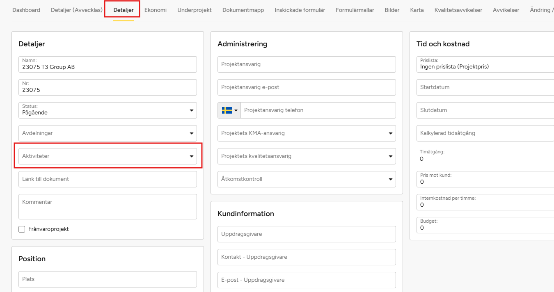Viewport: 554px width, 292px height.
Task: Select the Kommentar text area
Action: point(108,207)
